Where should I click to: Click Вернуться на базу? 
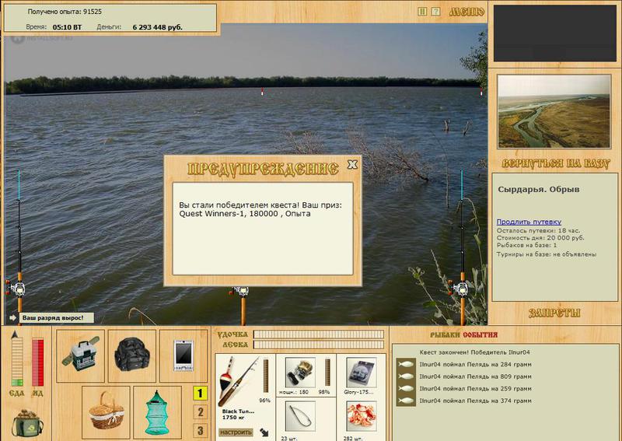click(555, 163)
